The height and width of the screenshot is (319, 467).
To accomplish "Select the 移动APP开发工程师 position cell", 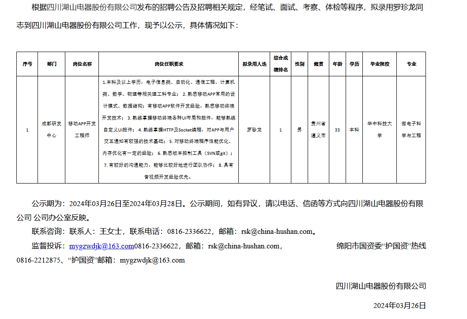I will coord(82,130).
